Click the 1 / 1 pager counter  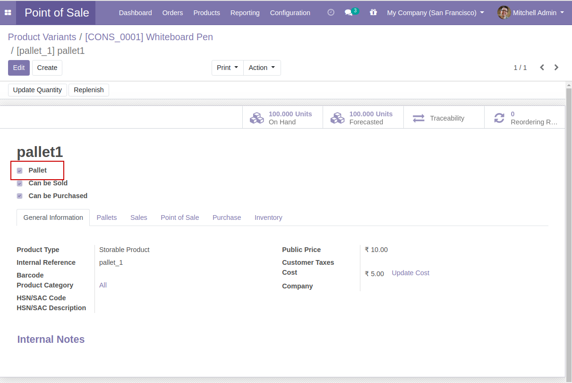[x=520, y=68]
